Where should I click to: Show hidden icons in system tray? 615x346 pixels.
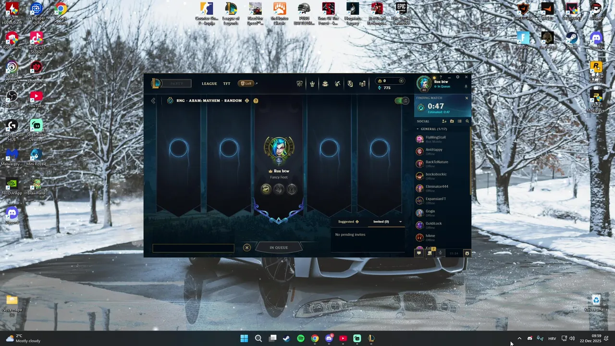coord(519,338)
